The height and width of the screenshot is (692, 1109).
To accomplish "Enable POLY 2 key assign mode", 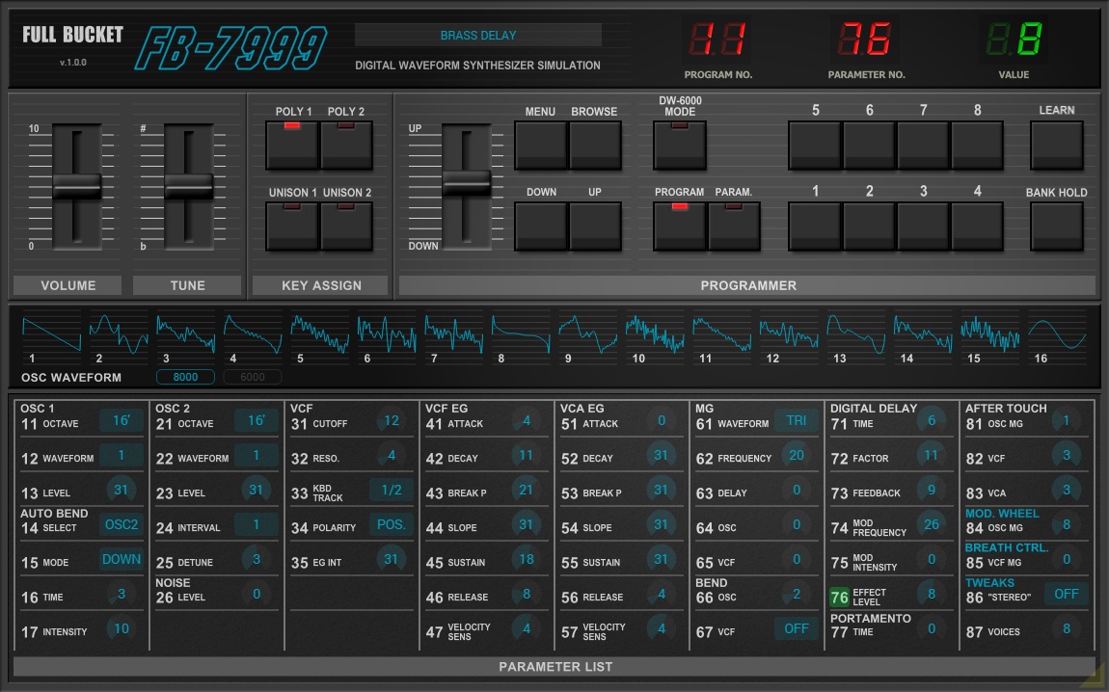I will click(346, 145).
